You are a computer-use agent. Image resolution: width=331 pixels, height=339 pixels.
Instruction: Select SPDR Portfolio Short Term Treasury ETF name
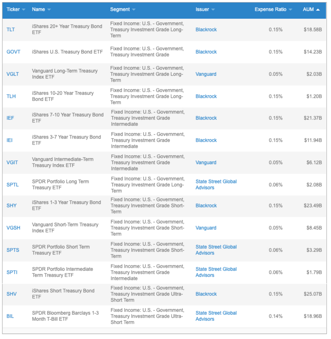61,250
